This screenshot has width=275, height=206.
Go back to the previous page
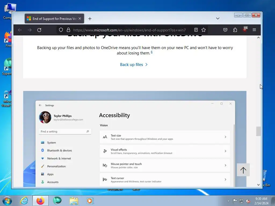(x=20, y=30)
